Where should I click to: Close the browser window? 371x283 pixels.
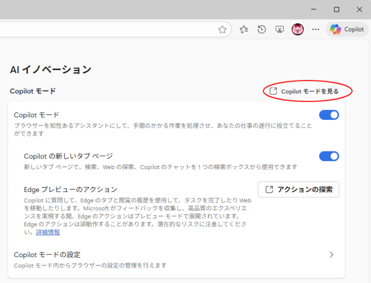coord(359,10)
